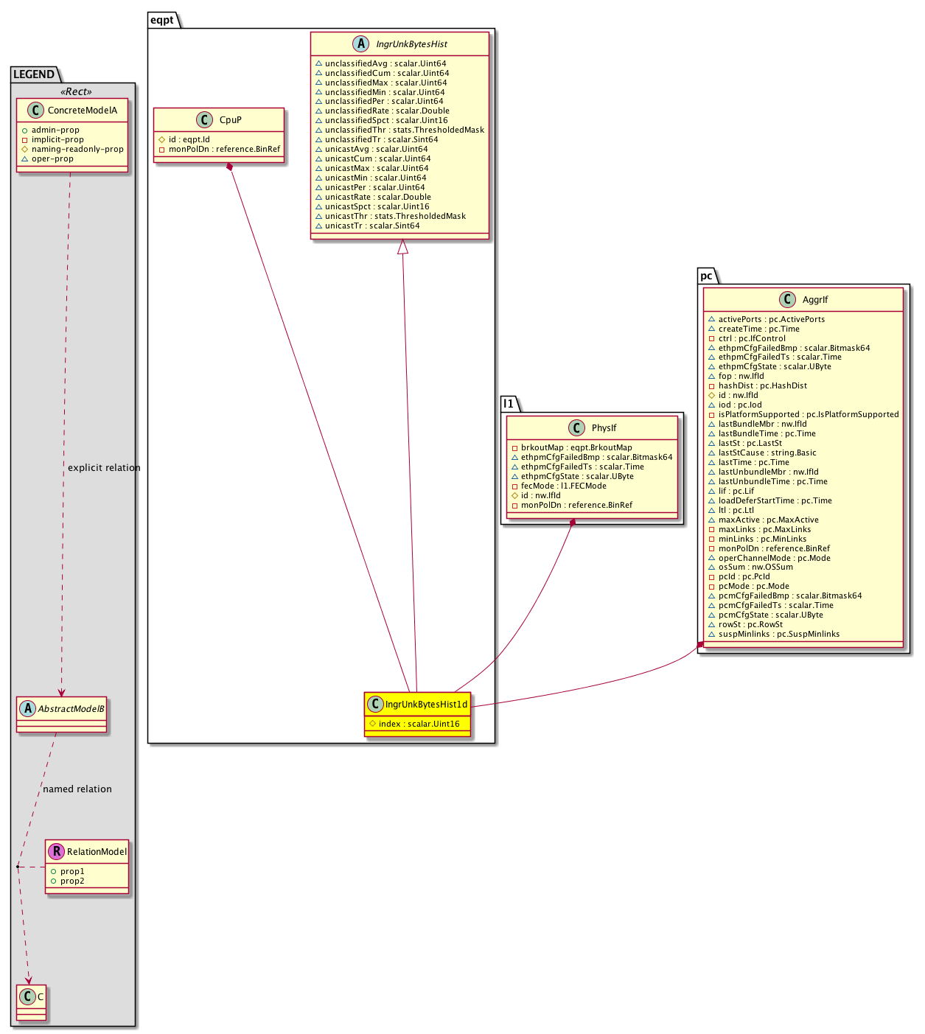Click the C icon of the AggrIf class
This screenshot has width=925, height=1034.
(789, 299)
